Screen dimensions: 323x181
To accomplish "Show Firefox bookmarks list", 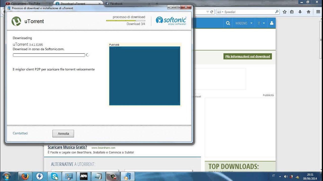I will click(292, 12).
